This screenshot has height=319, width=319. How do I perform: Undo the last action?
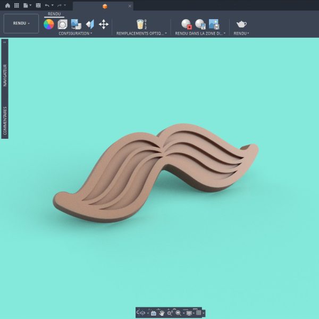click(47, 5)
